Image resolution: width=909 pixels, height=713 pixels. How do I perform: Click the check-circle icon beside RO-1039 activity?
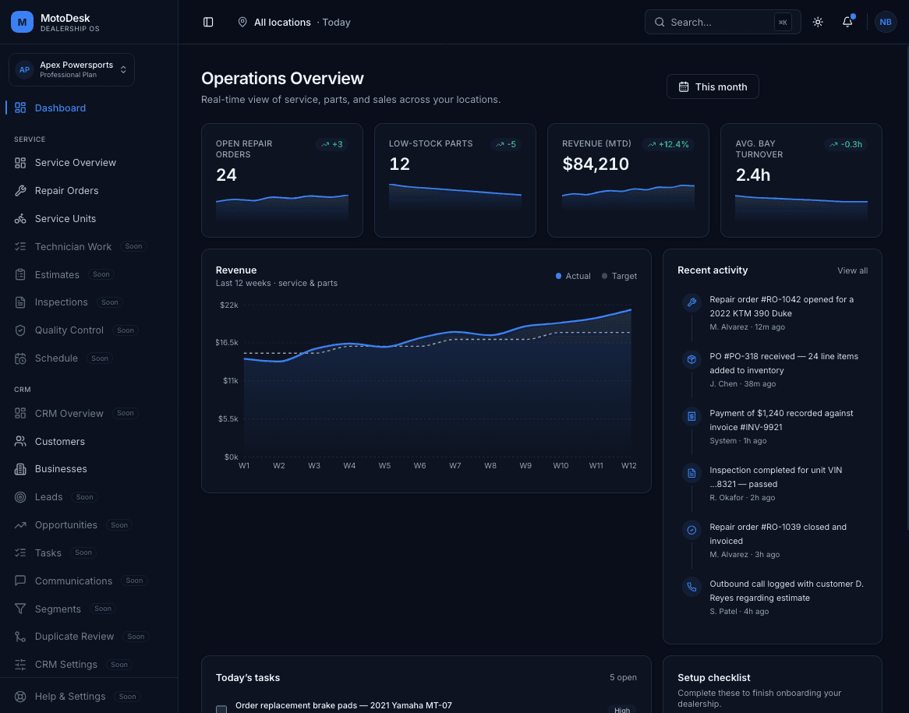[x=691, y=530]
